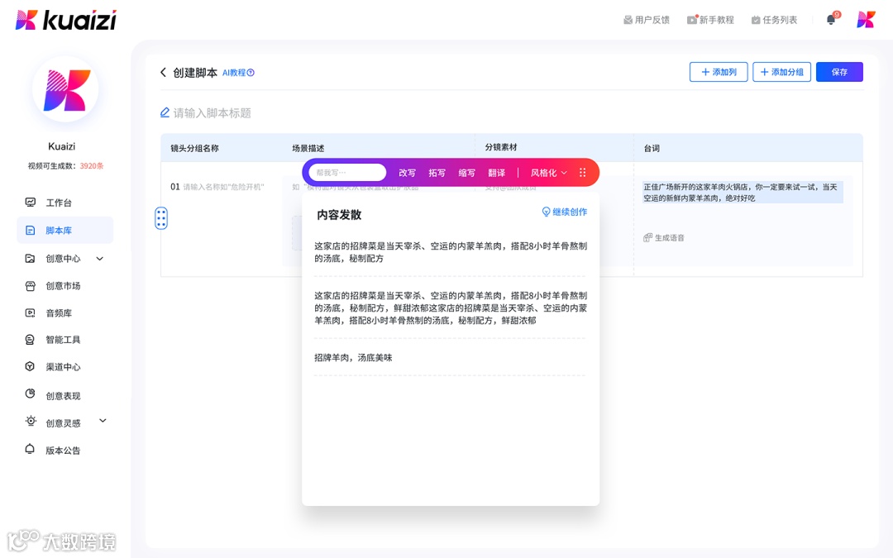Viewport: 893px width, 558px height.
Task: Click the pencil icon beside script title
Action: [x=165, y=112]
